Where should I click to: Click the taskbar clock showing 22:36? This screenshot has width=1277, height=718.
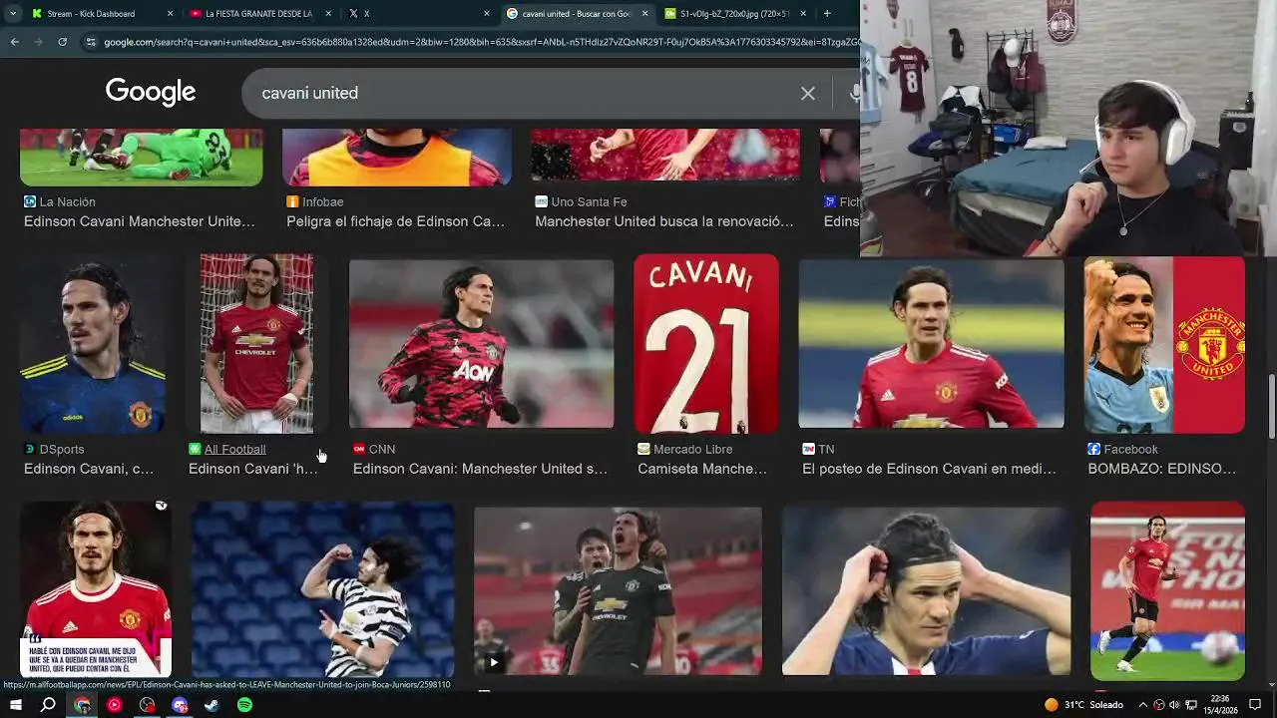click(1219, 705)
